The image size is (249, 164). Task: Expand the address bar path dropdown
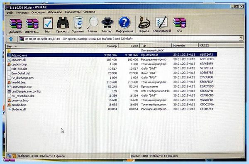[x=241, y=38]
